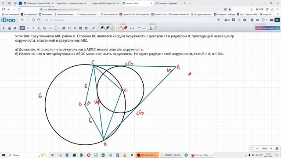
Task: Select the curve arrow tool
Action: click(50, 28)
